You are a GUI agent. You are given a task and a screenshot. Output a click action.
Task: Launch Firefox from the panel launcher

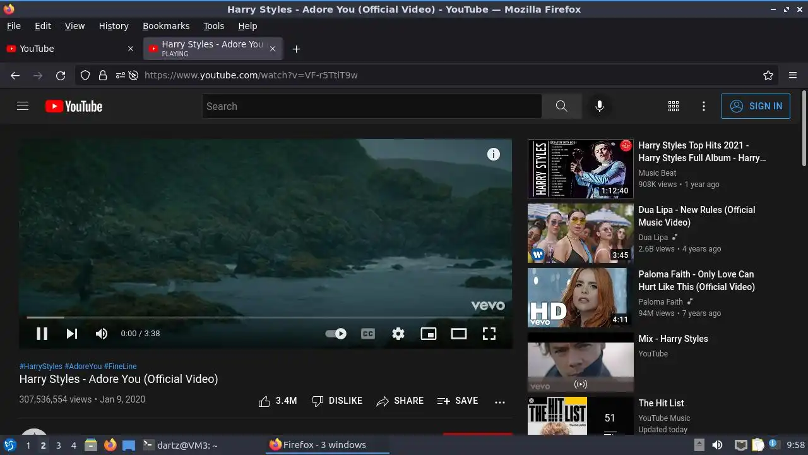point(110,445)
